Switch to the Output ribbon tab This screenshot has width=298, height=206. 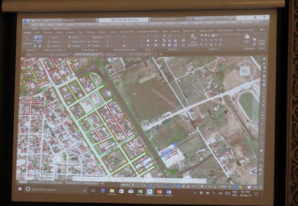click(x=102, y=32)
